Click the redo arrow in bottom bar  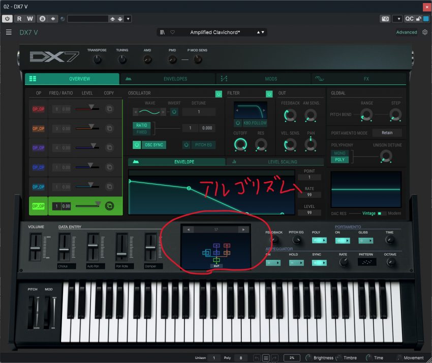(x=274, y=358)
